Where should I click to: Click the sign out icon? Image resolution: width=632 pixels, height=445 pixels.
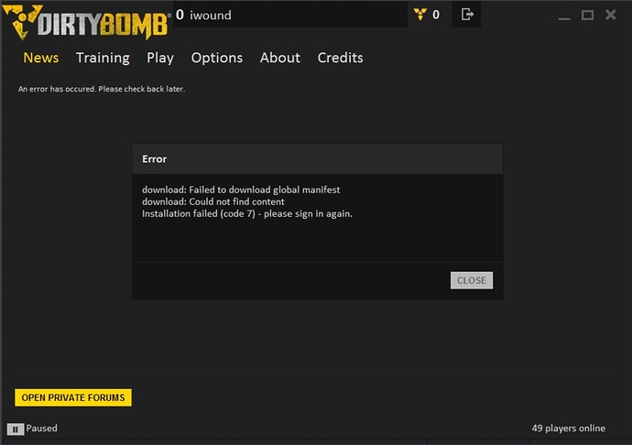point(467,14)
